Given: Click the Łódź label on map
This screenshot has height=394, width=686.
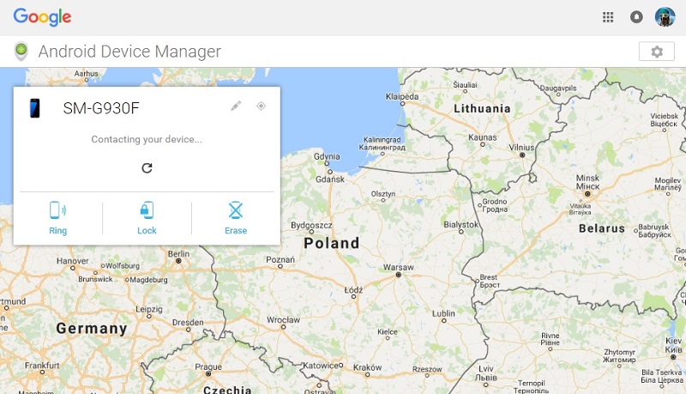Looking at the screenshot, I should [x=353, y=290].
